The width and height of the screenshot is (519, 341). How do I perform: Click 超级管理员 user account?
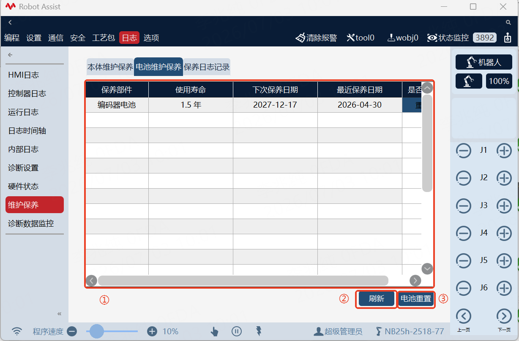pos(338,332)
